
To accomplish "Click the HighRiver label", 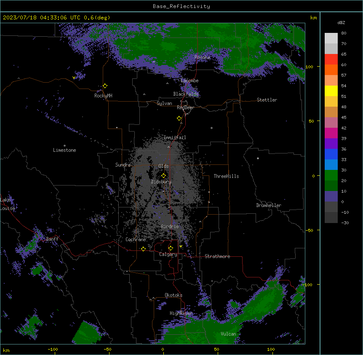I will (181, 313).
